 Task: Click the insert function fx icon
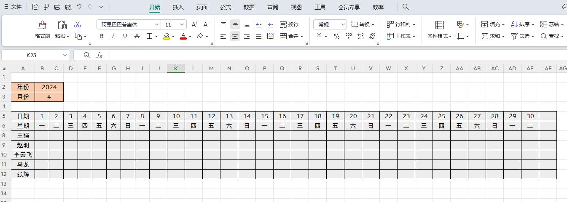click(100, 55)
